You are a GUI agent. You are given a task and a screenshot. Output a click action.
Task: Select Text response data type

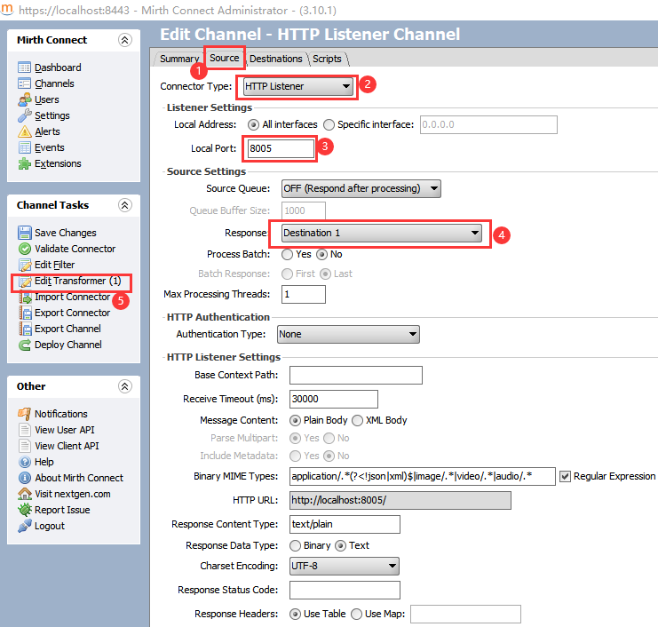(x=340, y=545)
